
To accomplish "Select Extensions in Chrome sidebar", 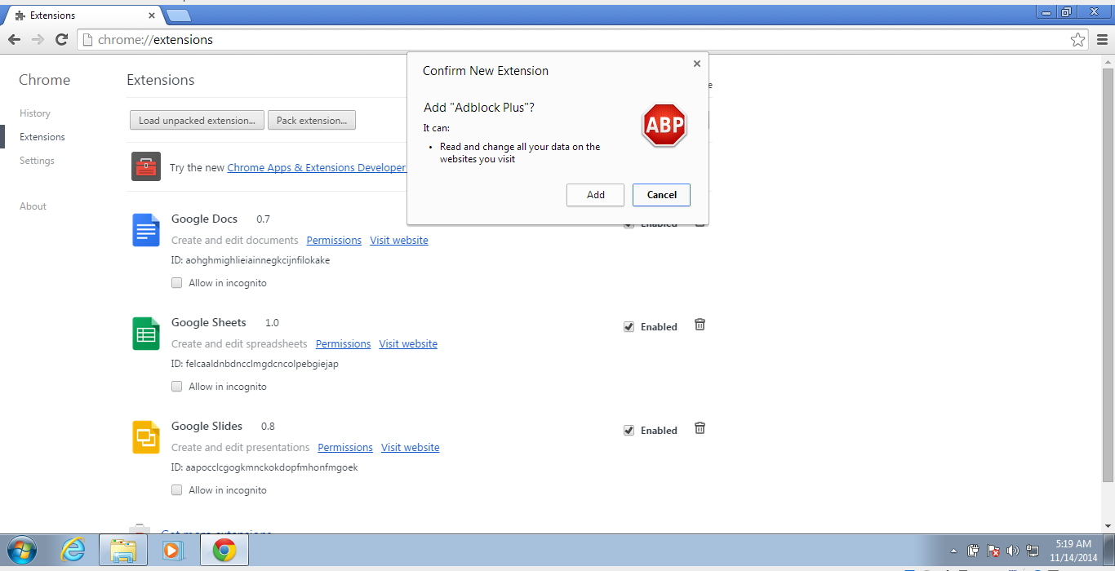I will pos(42,137).
